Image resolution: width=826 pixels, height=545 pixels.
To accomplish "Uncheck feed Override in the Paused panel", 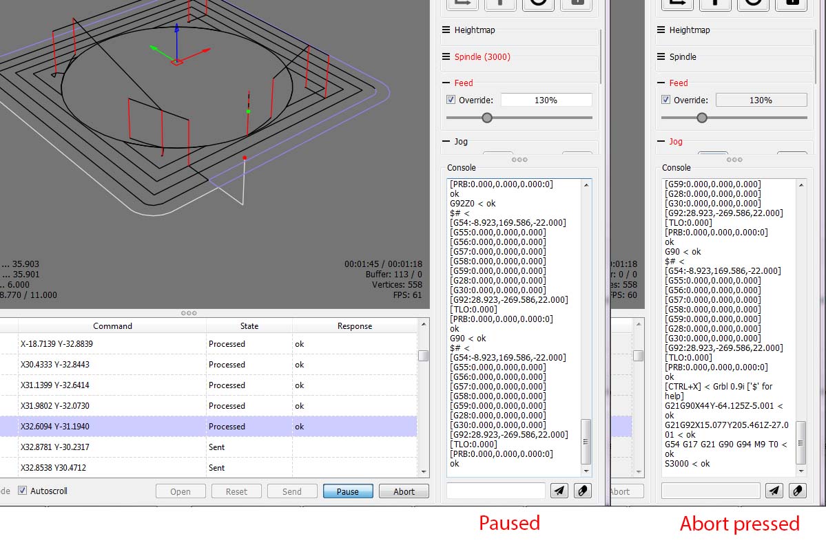I will 451,100.
